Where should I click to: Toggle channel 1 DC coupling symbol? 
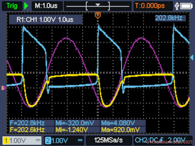38,140
